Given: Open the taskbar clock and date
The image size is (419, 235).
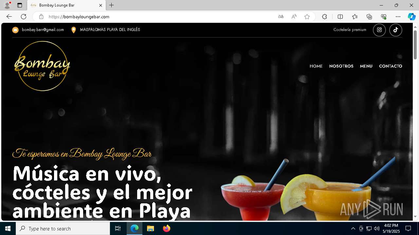Looking at the screenshot, I should click(x=391, y=228).
